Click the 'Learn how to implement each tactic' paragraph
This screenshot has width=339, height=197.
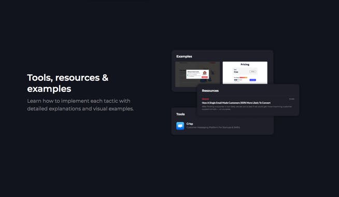pos(80,105)
